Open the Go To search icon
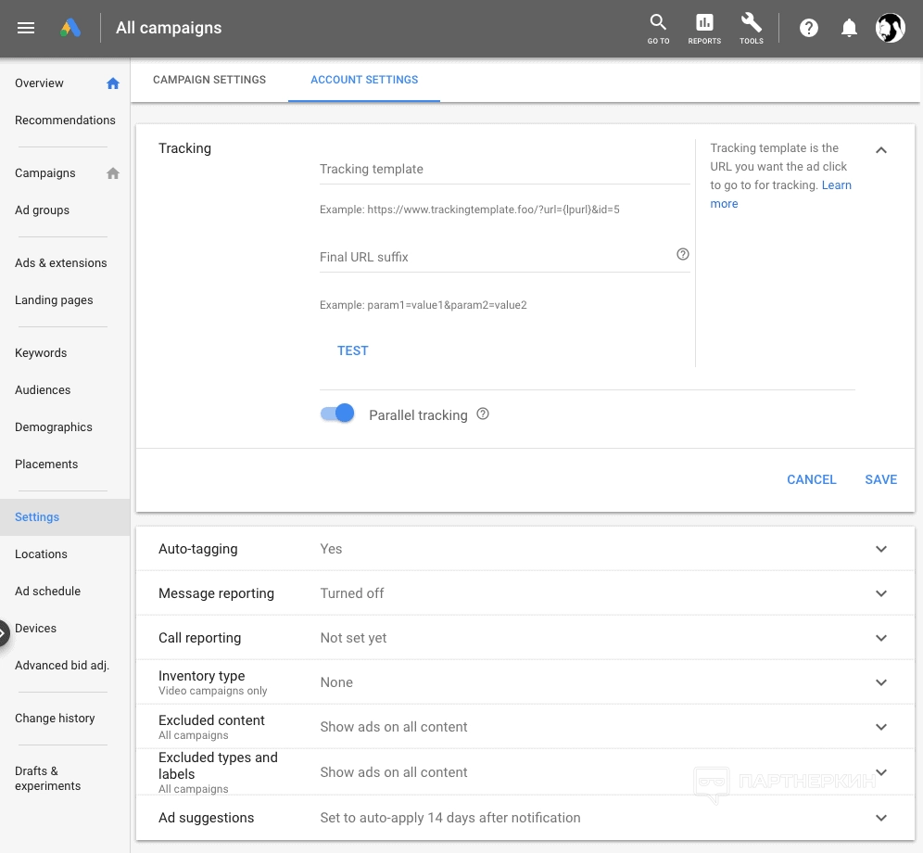 tap(658, 28)
